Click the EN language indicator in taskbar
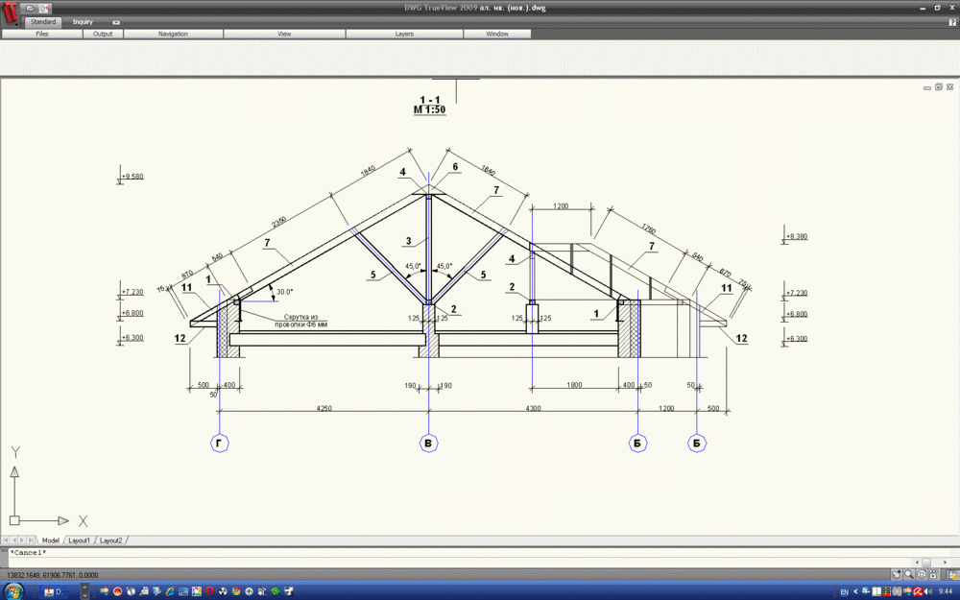The image size is (960, 600). click(x=844, y=592)
